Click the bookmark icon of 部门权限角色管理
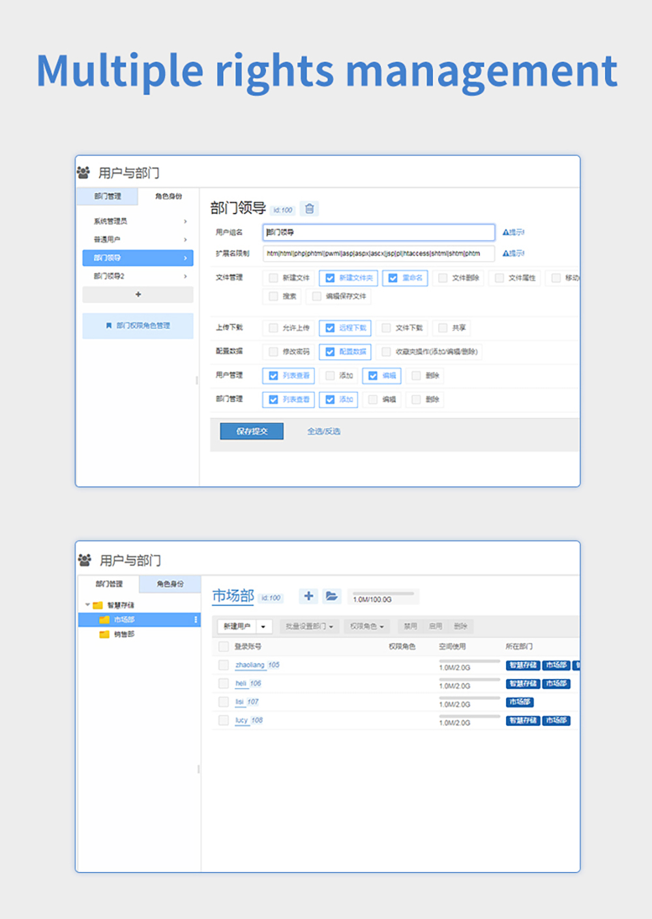 [109, 326]
